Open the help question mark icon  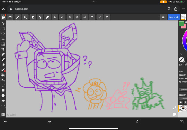[x=40, y=17]
